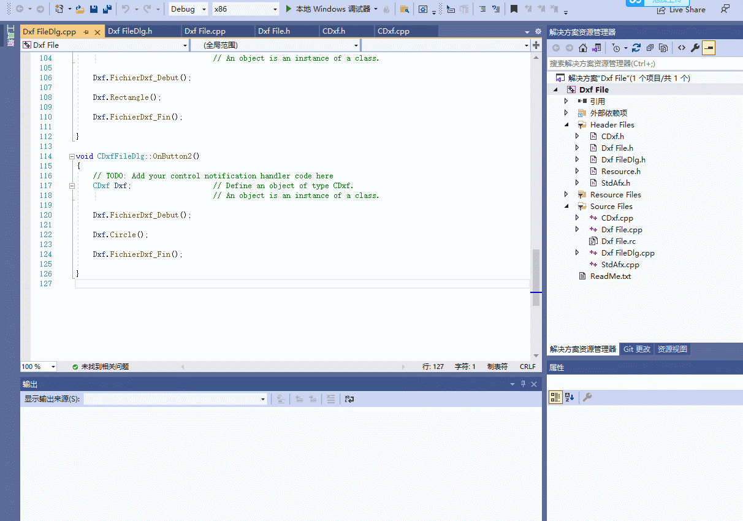Click the Sync refresh icon in Solution Explorer
This screenshot has height=521, width=743.
(636, 48)
